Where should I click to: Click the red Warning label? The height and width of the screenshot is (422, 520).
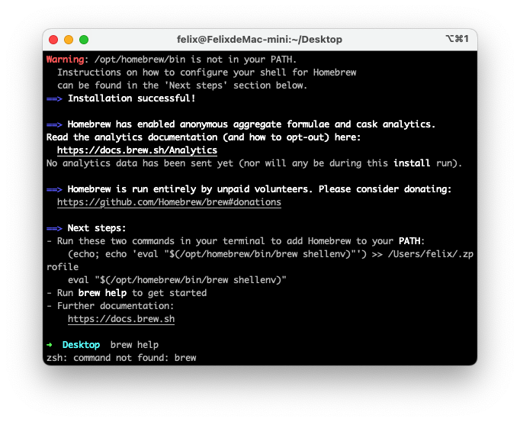pyautogui.click(x=65, y=60)
